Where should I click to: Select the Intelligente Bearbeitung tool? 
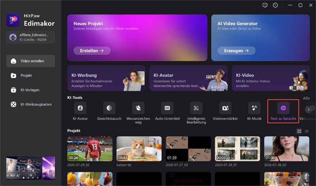pos(196,108)
